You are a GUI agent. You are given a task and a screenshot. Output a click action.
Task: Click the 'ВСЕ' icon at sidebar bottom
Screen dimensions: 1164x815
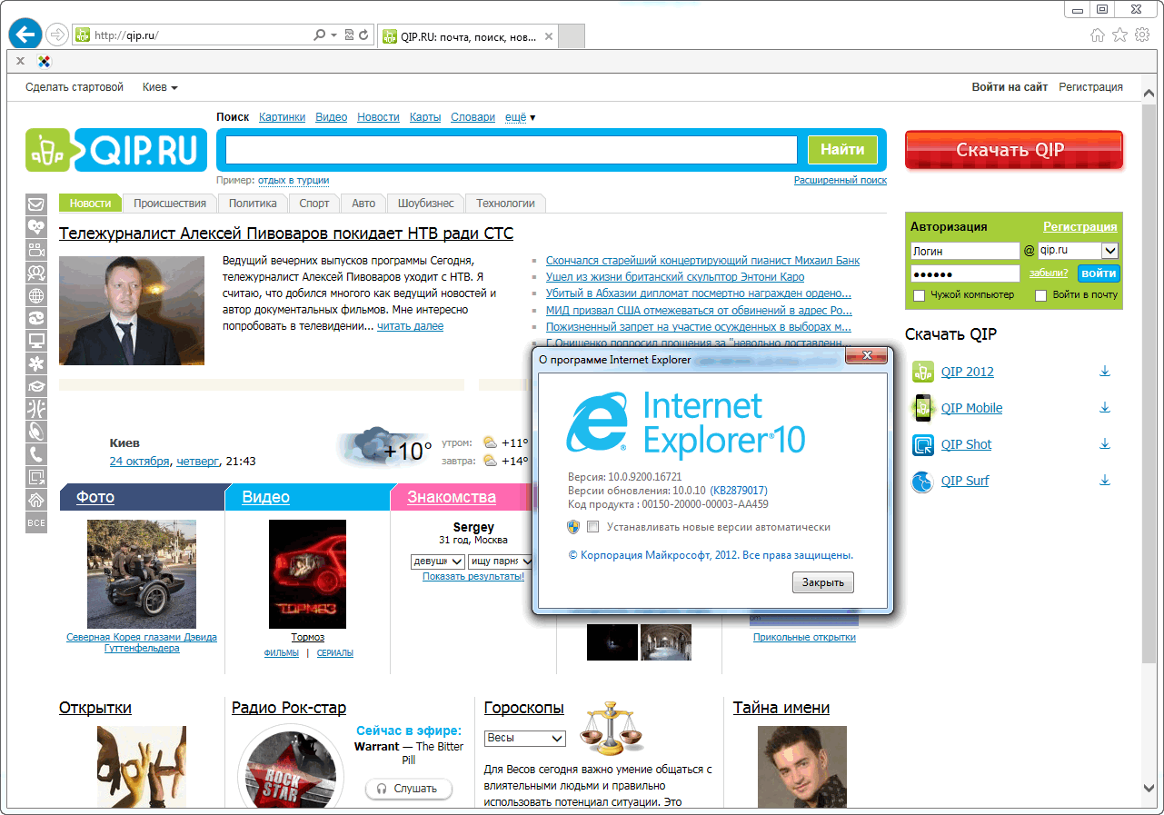coord(36,522)
